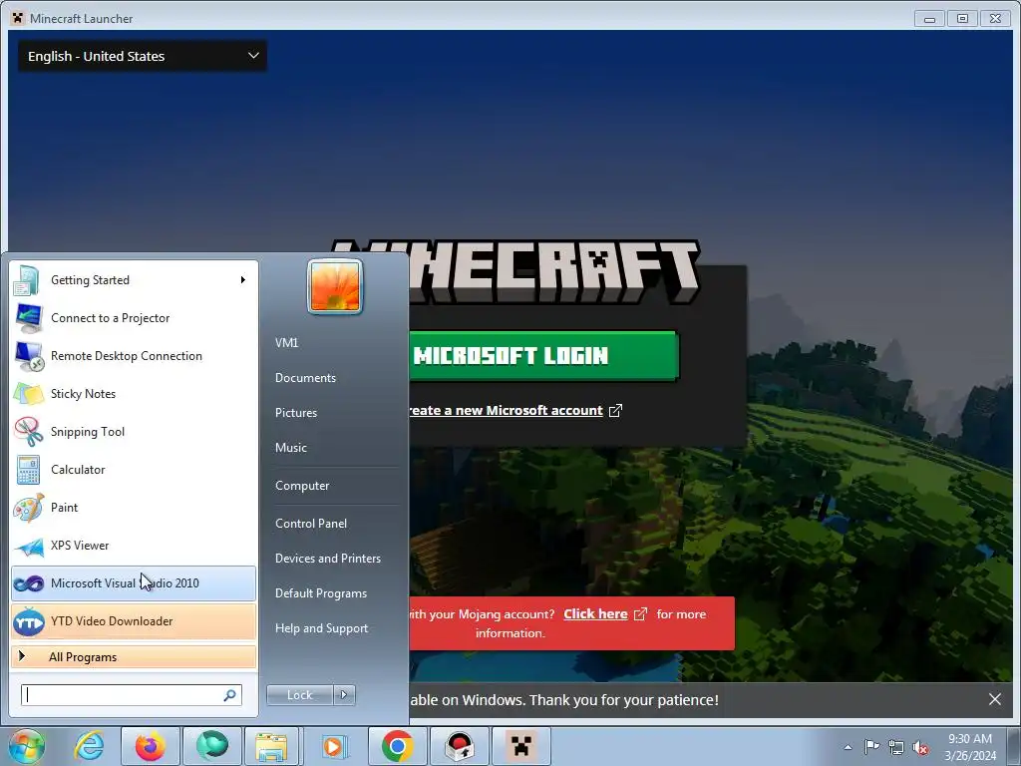1021x766 pixels.
Task: Maximize the Minecraft Launcher window
Action: click(962, 18)
